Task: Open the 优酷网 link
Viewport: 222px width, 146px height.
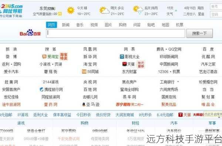Action: click(208, 57)
